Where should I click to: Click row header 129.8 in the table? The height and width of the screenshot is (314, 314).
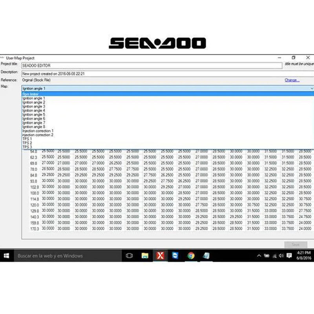[x=35, y=211]
